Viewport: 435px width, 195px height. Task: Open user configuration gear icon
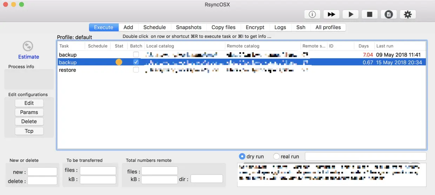408,14
